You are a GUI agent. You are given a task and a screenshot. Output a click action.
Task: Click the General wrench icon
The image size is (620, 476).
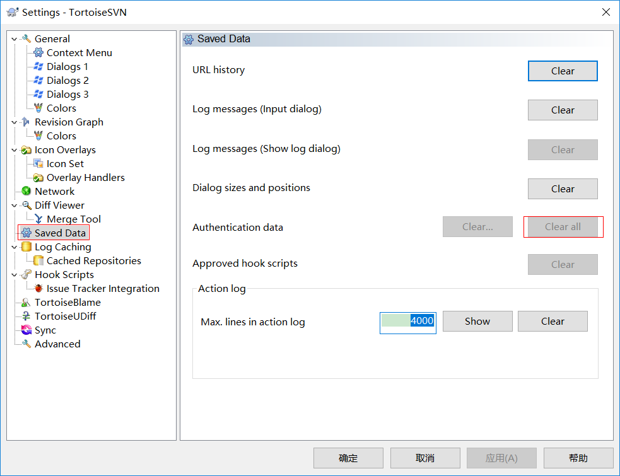coord(26,38)
